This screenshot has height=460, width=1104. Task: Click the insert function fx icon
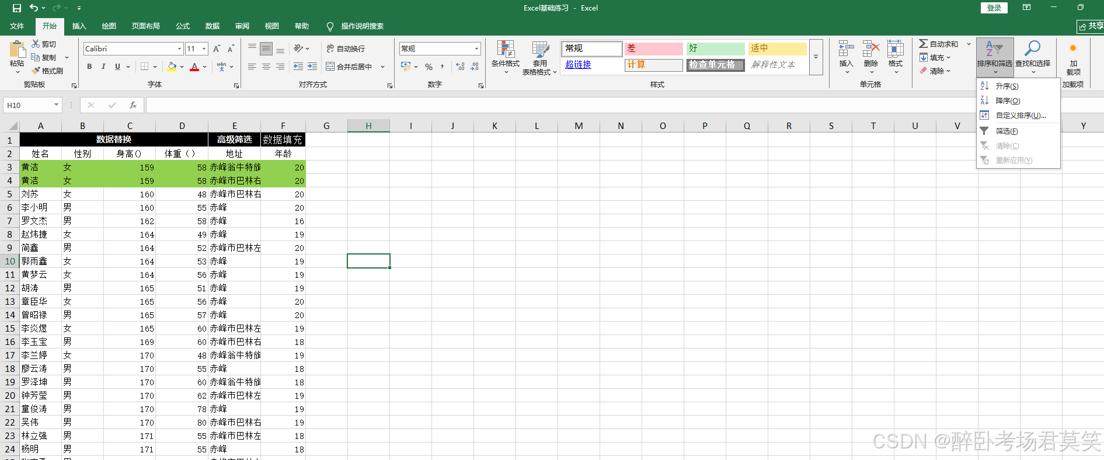point(133,105)
